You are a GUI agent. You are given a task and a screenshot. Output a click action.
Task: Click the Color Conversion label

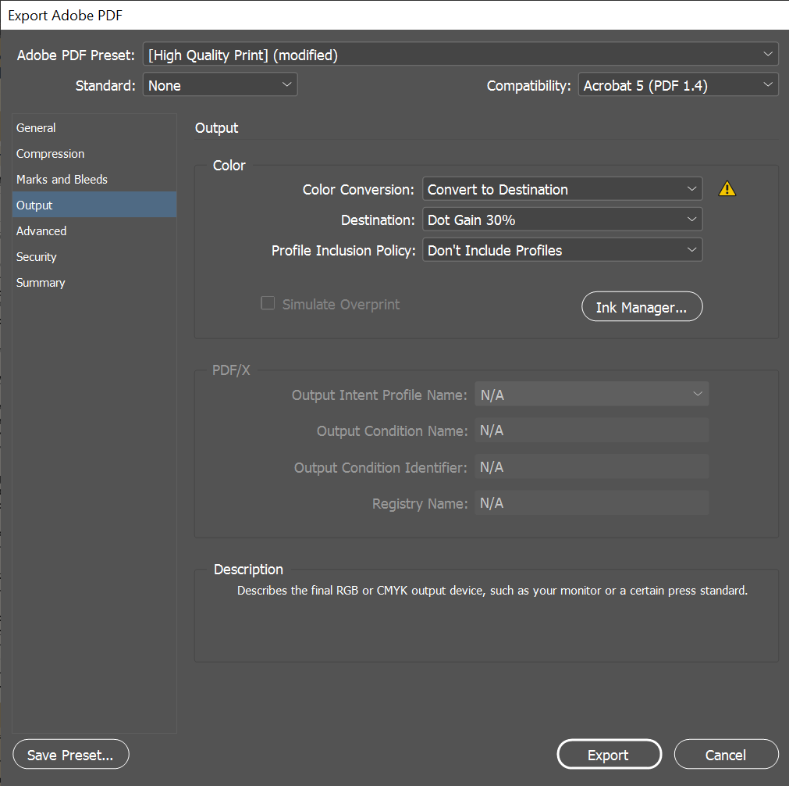click(x=357, y=189)
